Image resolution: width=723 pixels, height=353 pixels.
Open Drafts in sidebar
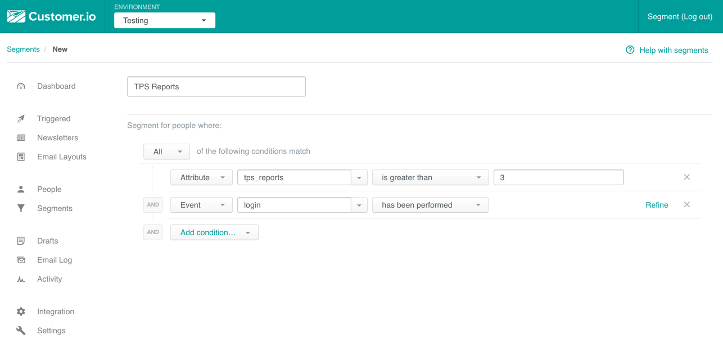[48, 241]
